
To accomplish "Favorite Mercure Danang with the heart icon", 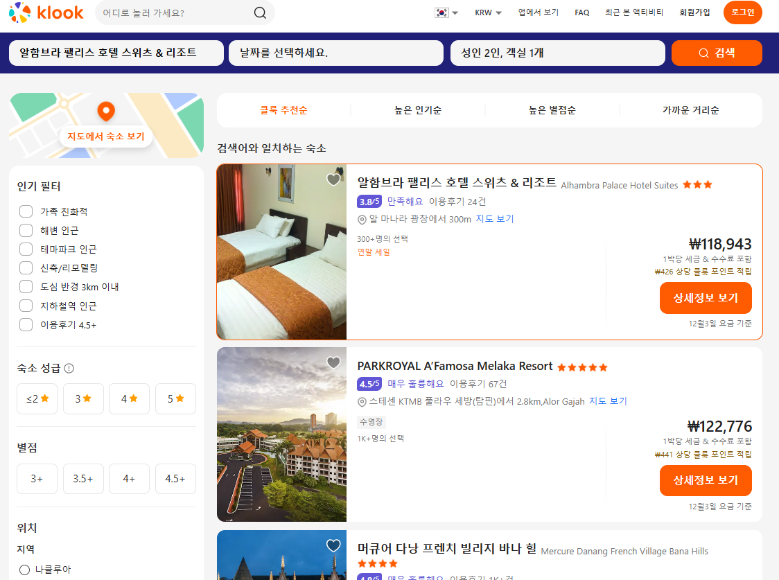I will click(x=333, y=545).
